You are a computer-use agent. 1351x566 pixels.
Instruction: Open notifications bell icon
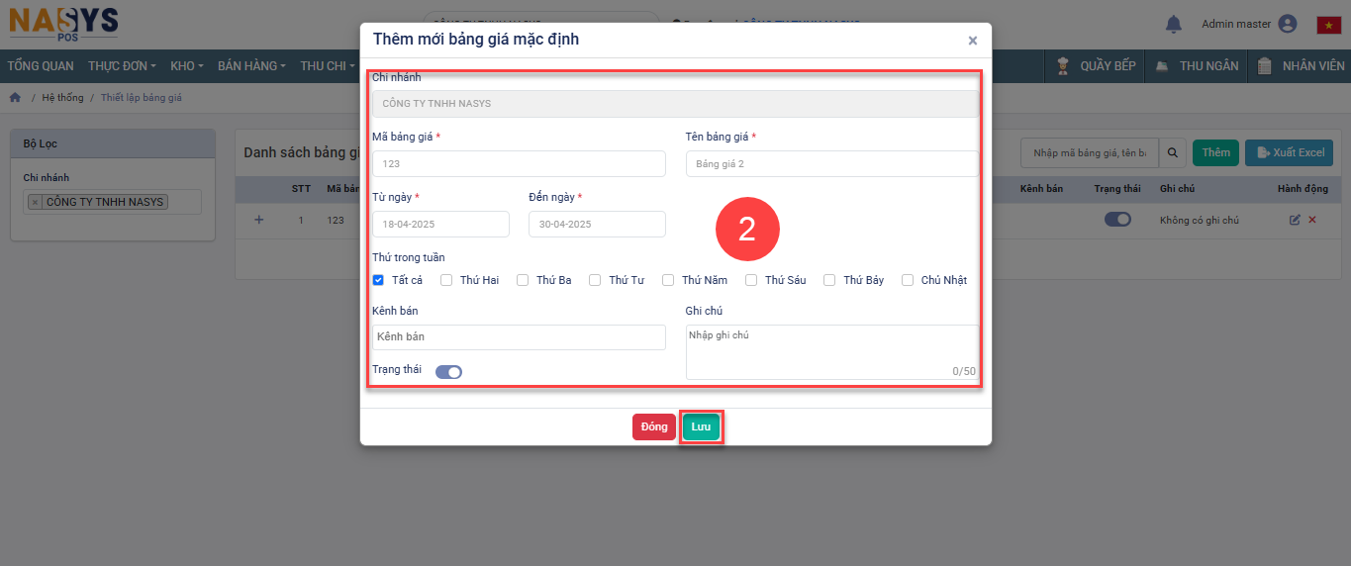(x=1174, y=24)
